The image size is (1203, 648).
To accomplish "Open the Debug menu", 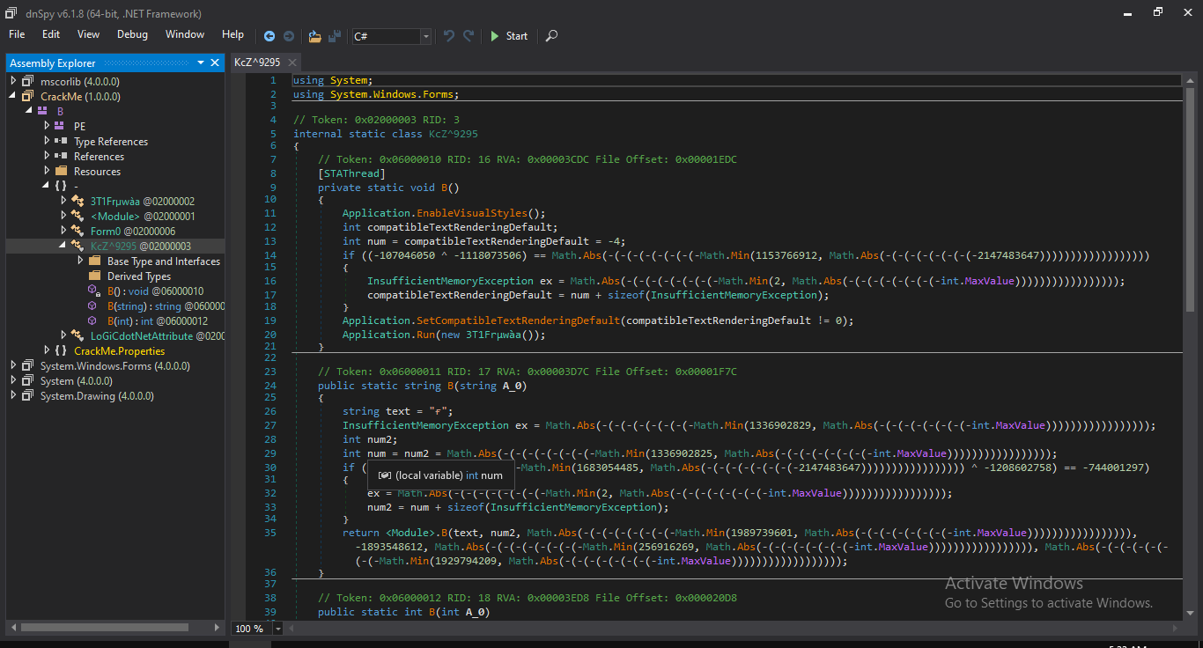I will (132, 34).
